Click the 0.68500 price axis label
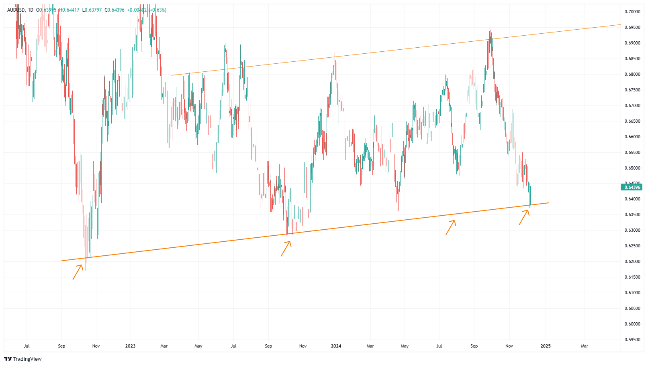Screen dimensions: 648x366 pyautogui.click(x=632, y=59)
